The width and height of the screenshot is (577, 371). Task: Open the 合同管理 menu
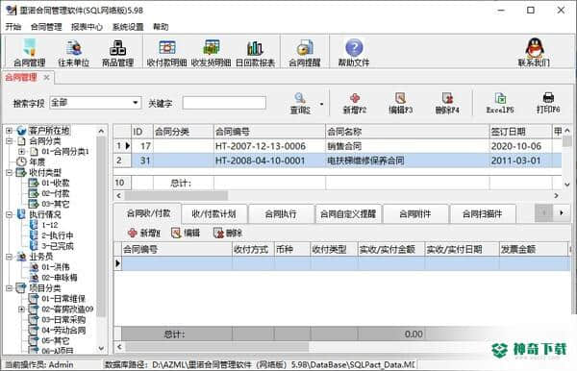click(46, 27)
